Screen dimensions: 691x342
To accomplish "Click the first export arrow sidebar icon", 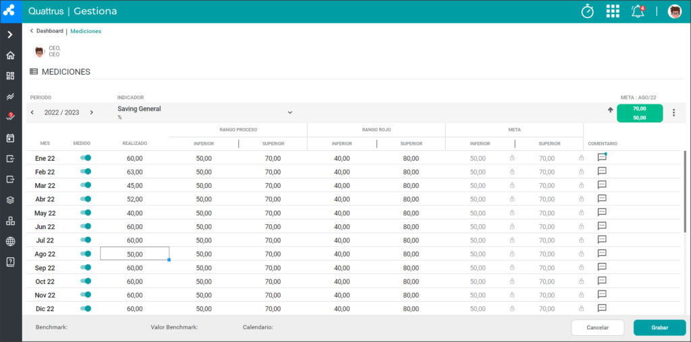I will click(x=11, y=159).
